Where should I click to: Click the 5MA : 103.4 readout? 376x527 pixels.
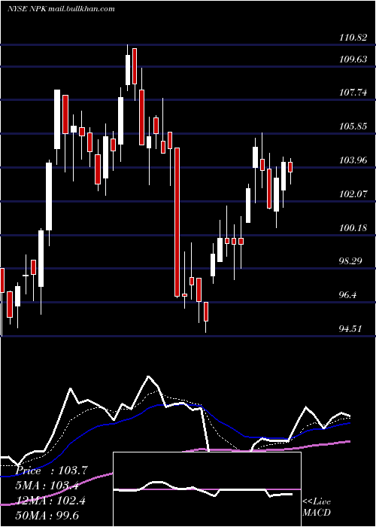tap(47, 486)
